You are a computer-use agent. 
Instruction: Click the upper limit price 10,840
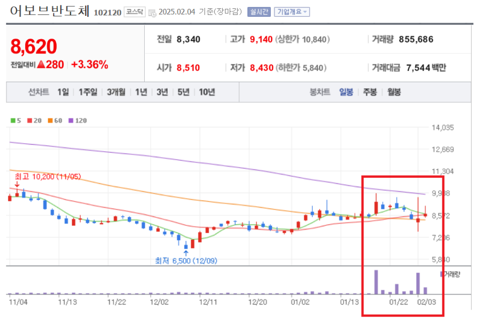314,39
